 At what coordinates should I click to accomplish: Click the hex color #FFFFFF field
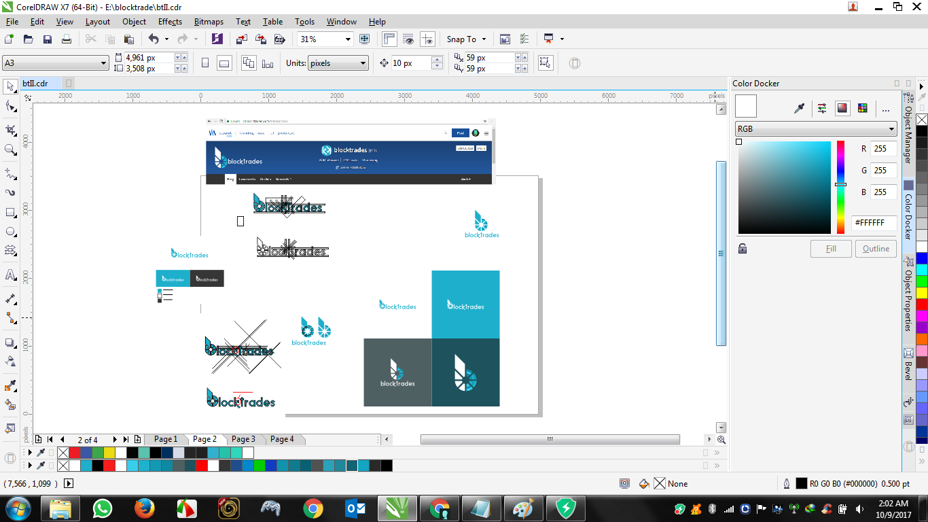[x=874, y=222]
